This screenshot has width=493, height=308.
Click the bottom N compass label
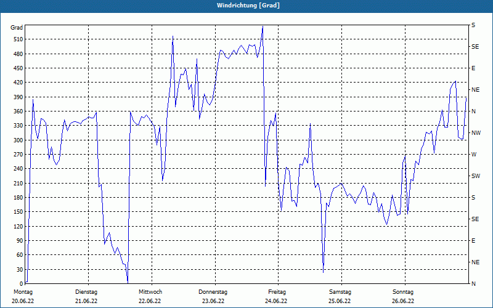coord(473,284)
